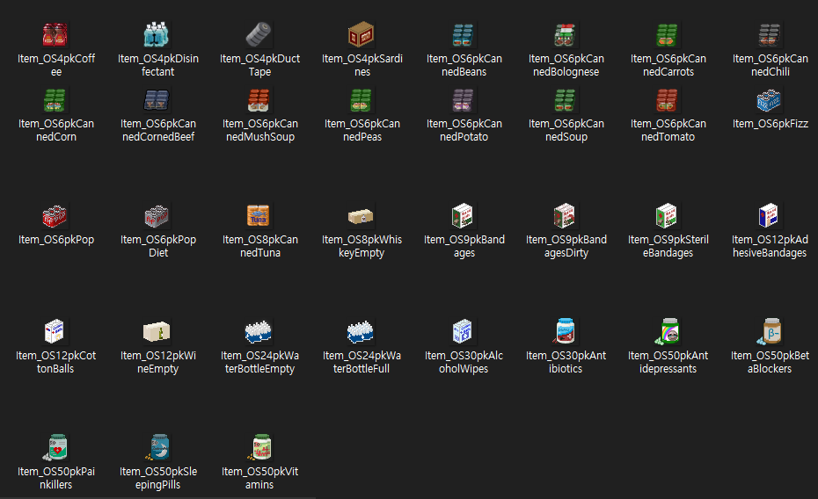Select the Item_OS4pkSardines crate icon
The height and width of the screenshot is (499, 818).
(361, 34)
